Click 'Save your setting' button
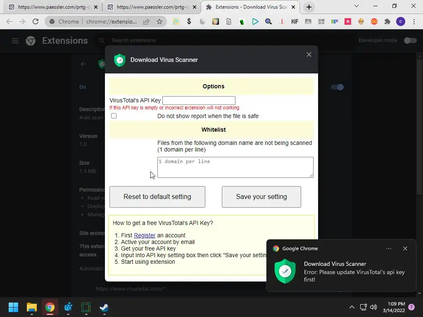Screen dimensions: 423x317 pos(261,197)
